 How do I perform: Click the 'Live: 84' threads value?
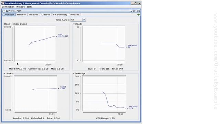click(92, 69)
